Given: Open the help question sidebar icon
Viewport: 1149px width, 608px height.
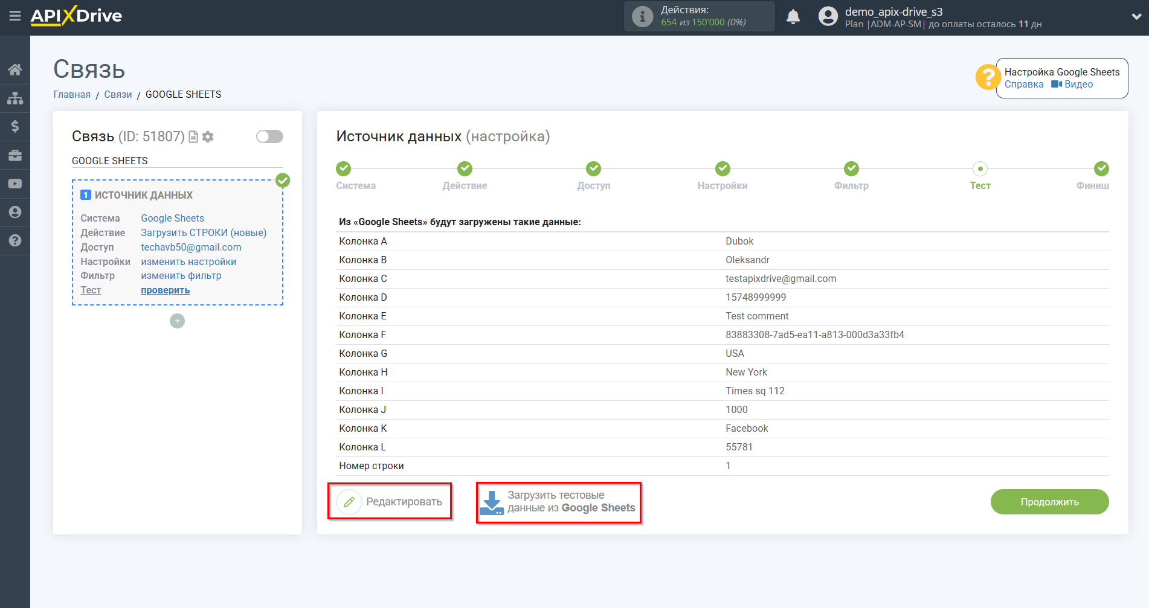Looking at the screenshot, I should pos(15,240).
